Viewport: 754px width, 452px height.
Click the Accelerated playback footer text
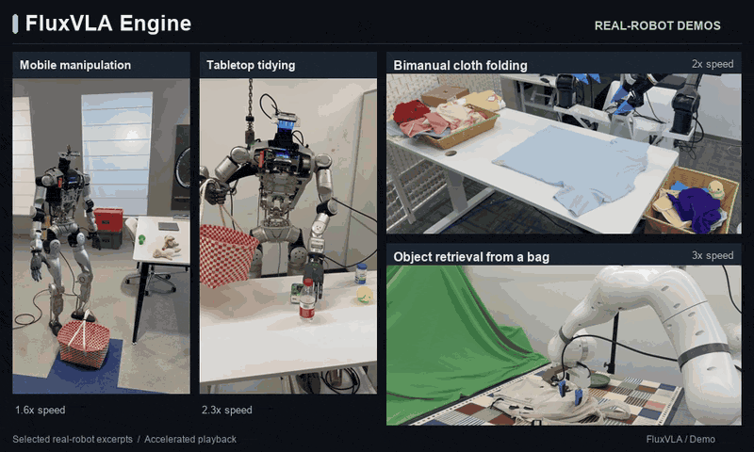[x=190, y=439]
